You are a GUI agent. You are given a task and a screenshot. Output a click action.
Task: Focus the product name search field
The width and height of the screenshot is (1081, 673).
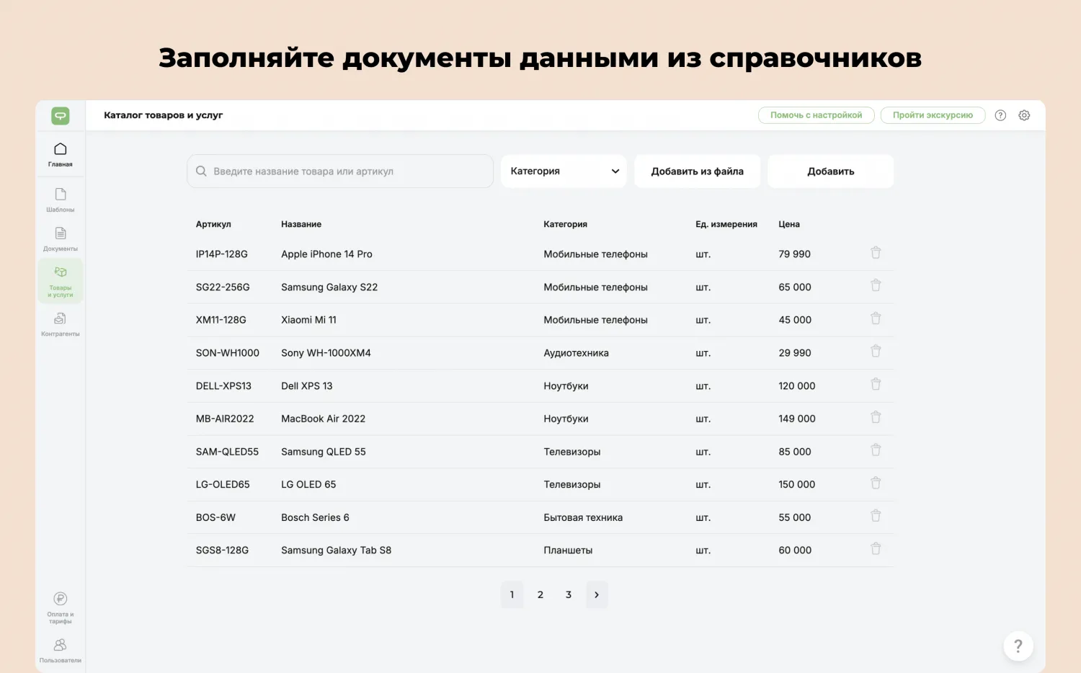340,171
